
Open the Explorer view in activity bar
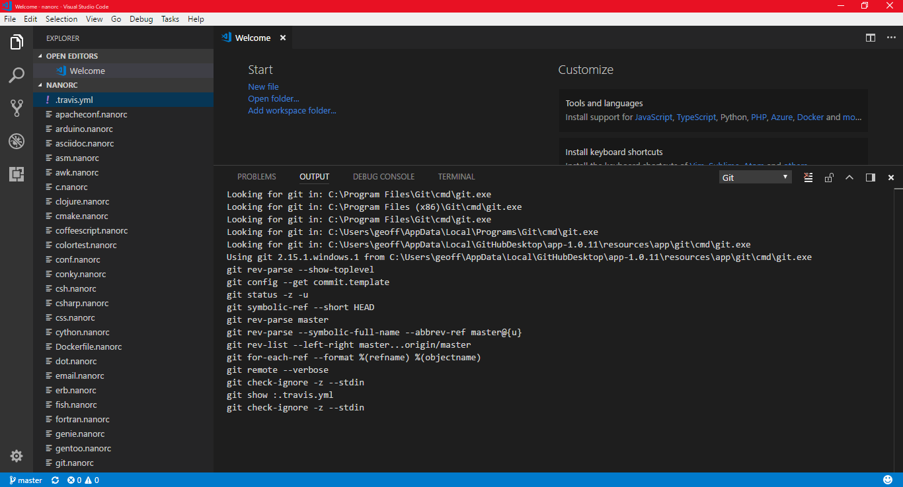17,43
